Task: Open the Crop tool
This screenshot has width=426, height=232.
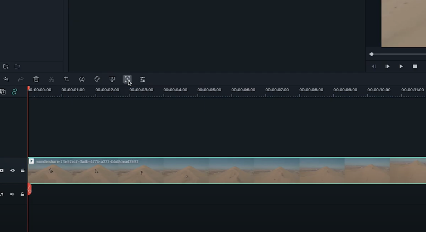Action: (x=66, y=79)
